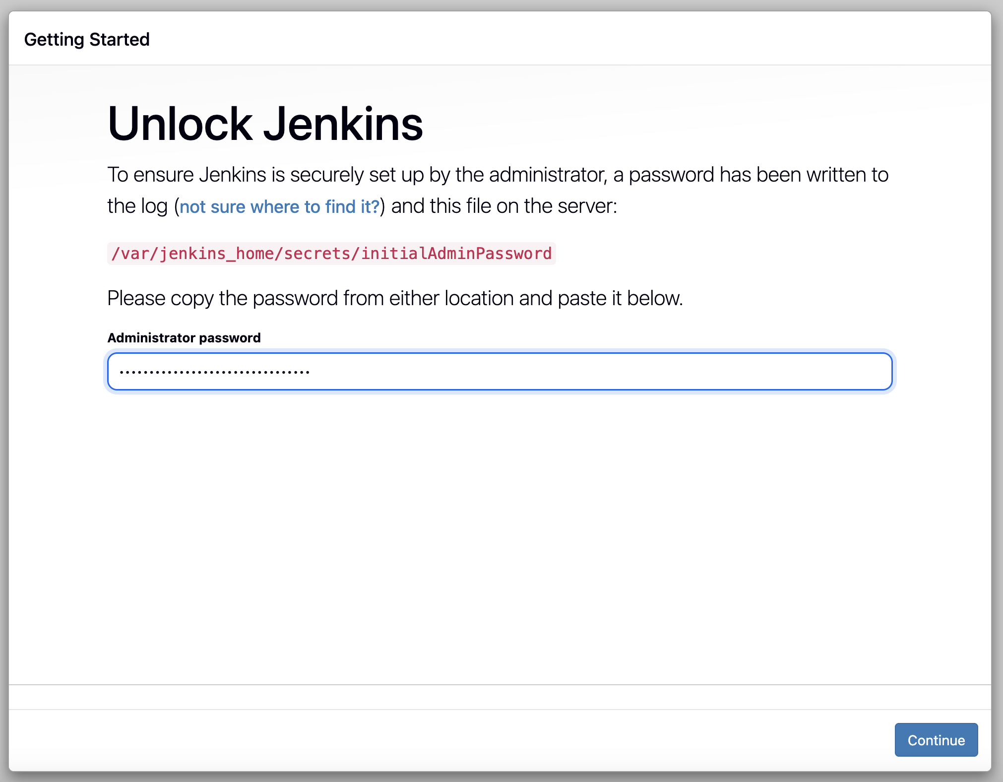Click the "Getting Started" header title
The width and height of the screenshot is (1003, 782).
point(87,39)
